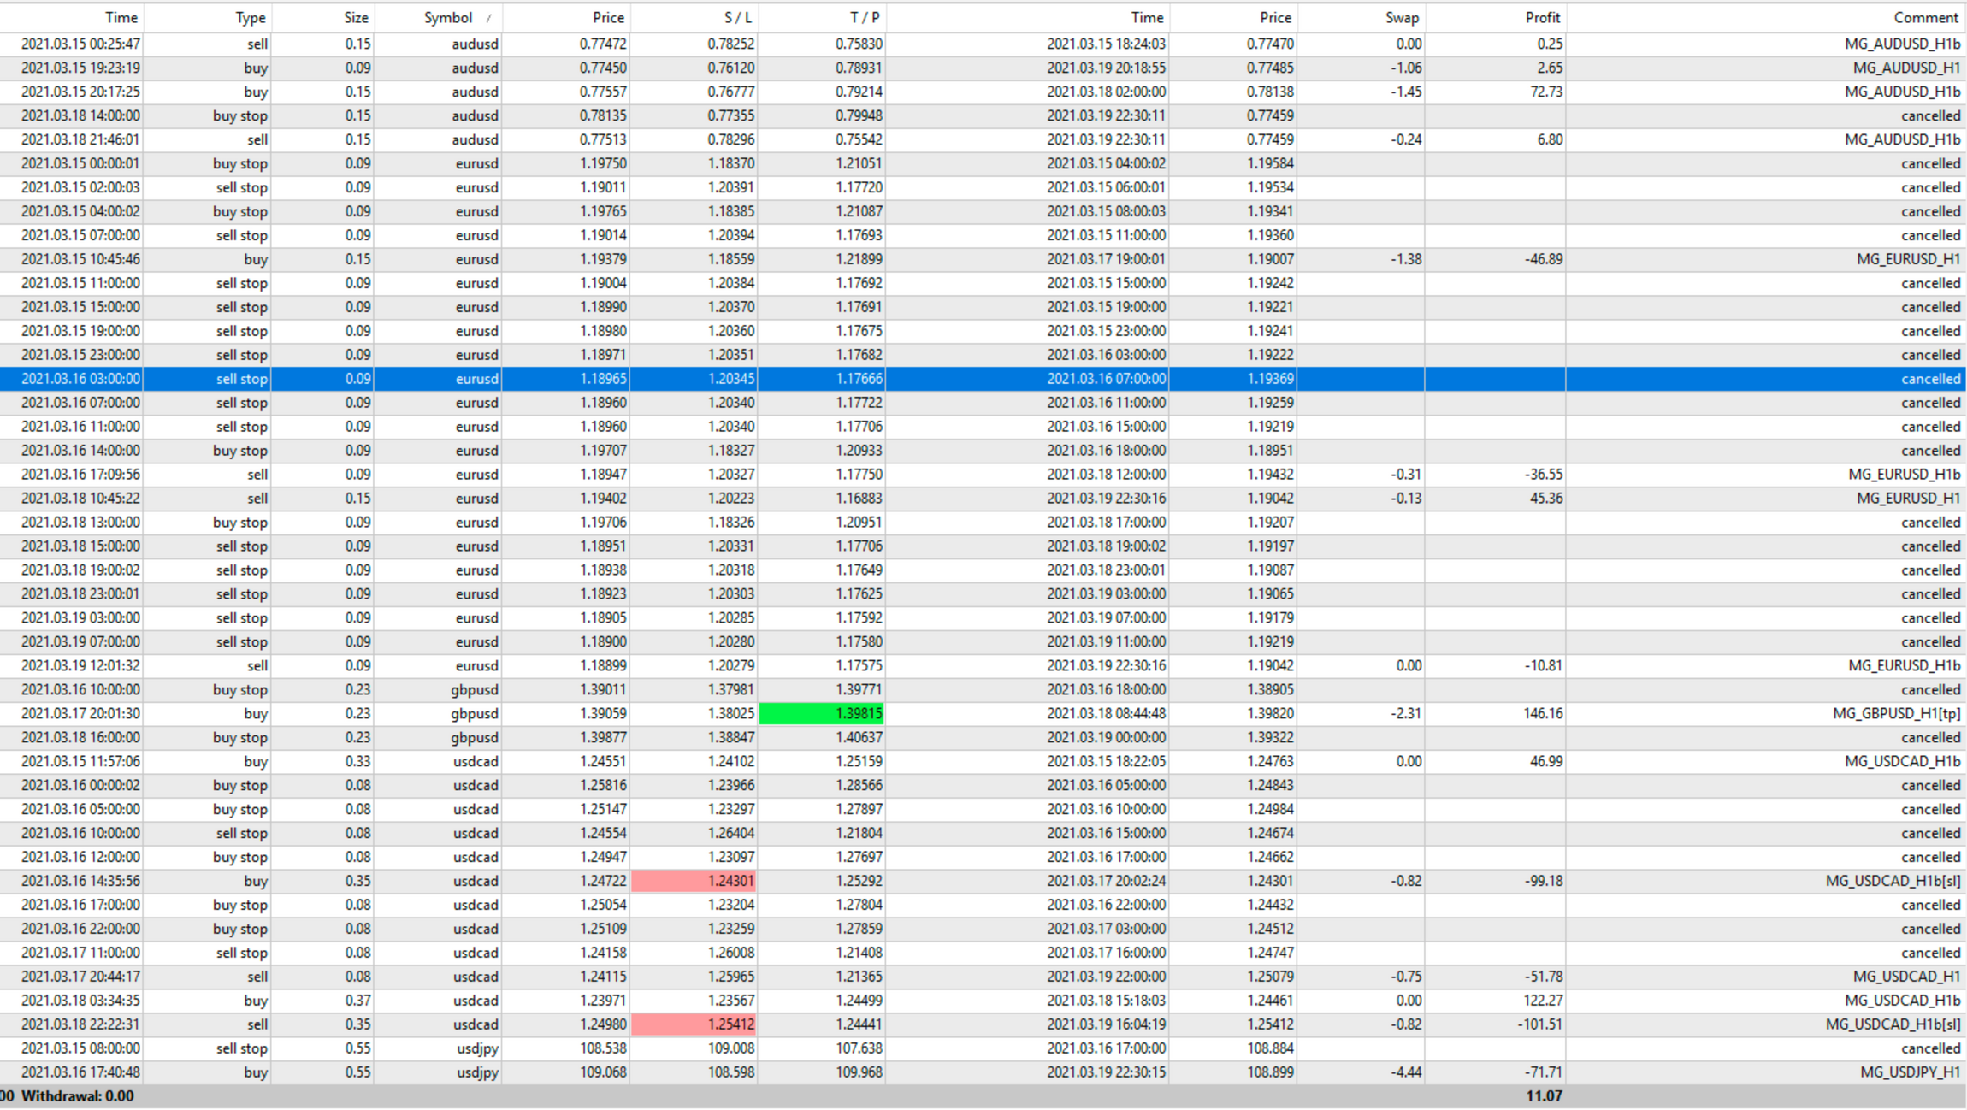Click the red stop-loss cell 1.24301
Screen dimensions: 1967x1110
[x=694, y=881]
